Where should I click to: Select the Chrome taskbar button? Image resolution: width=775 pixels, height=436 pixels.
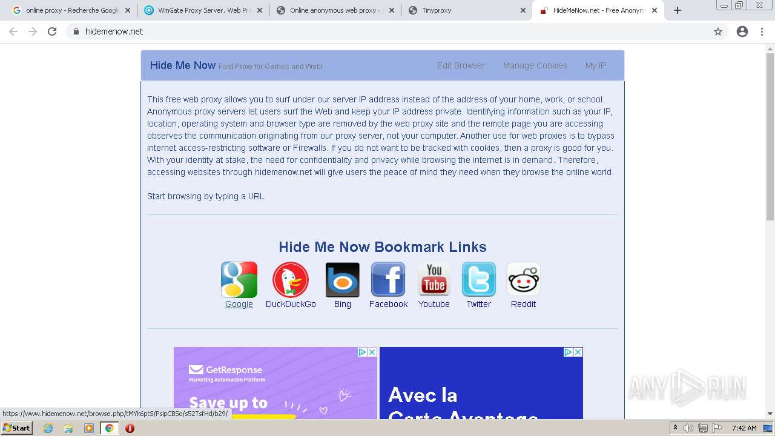[x=110, y=428]
